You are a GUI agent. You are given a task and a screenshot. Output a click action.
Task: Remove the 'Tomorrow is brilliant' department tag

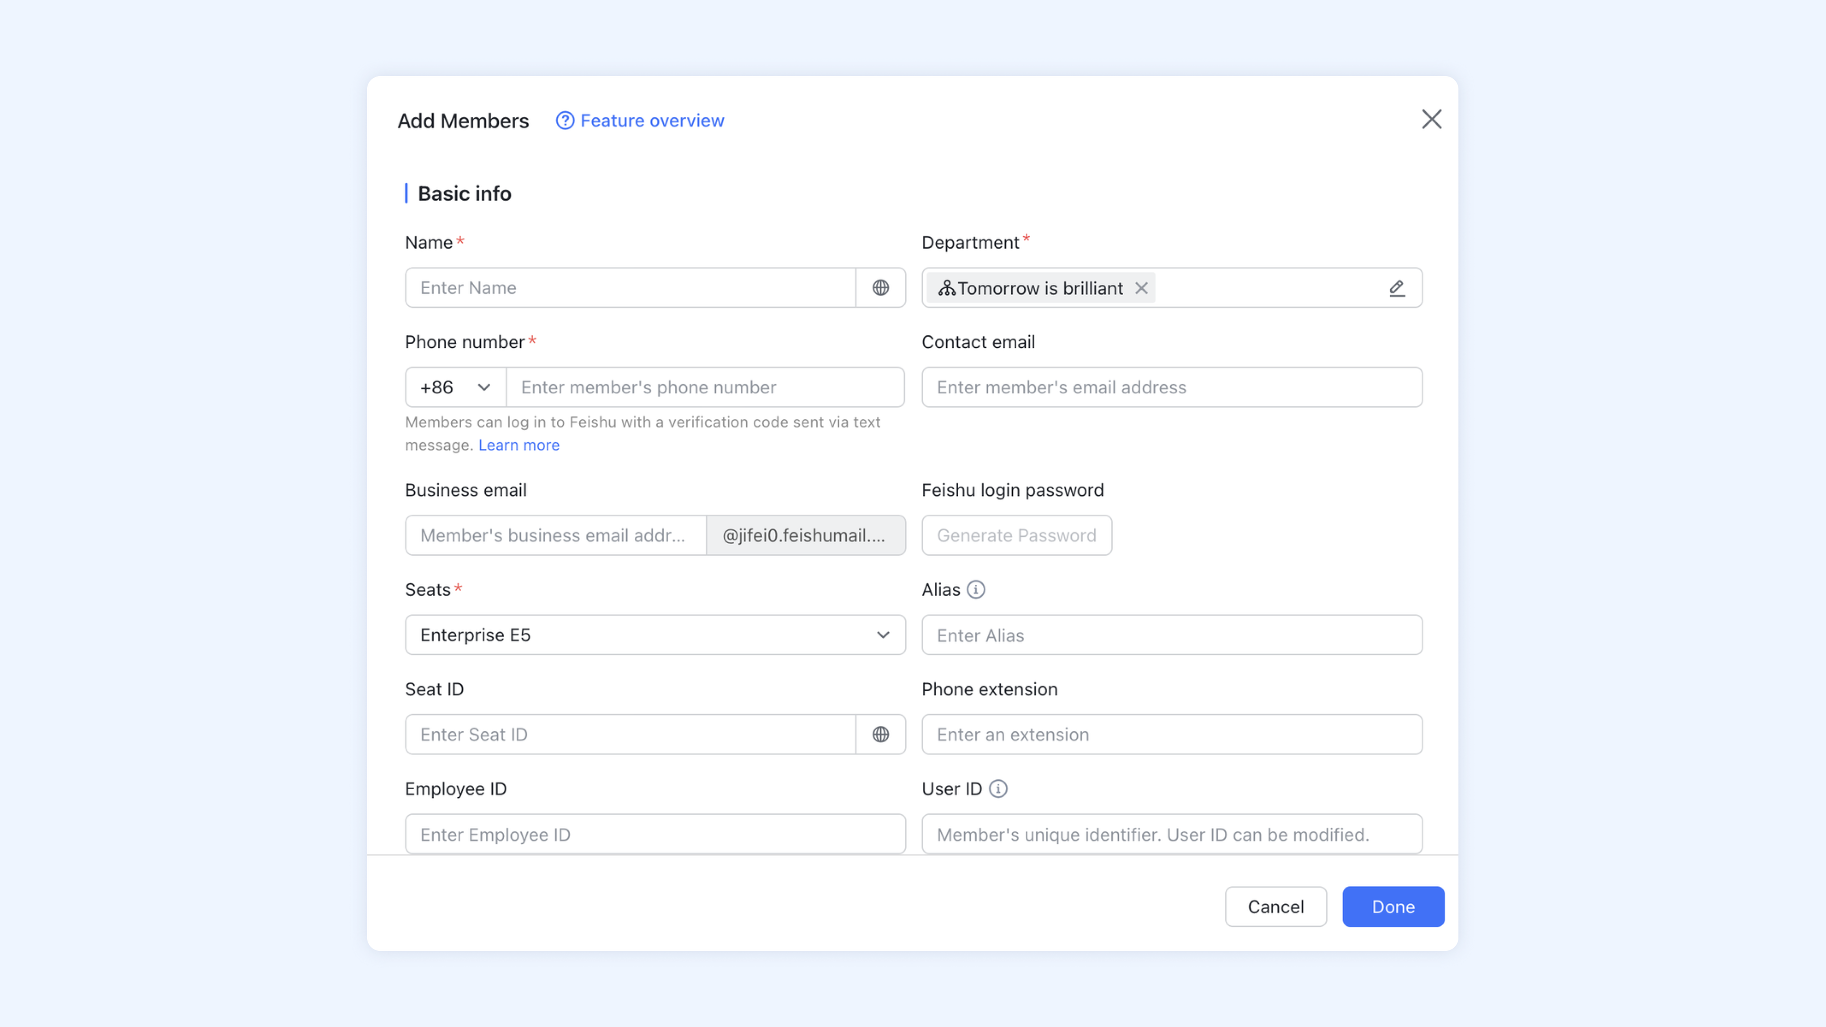pos(1141,288)
